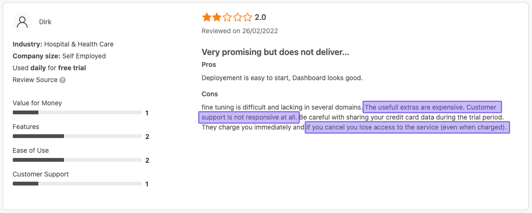Click the highlighted 'if you cancel' sentence
The width and height of the screenshot is (532, 213).
click(407, 127)
